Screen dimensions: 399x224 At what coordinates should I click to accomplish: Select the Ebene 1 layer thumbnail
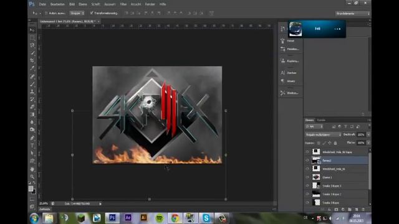tap(316, 177)
